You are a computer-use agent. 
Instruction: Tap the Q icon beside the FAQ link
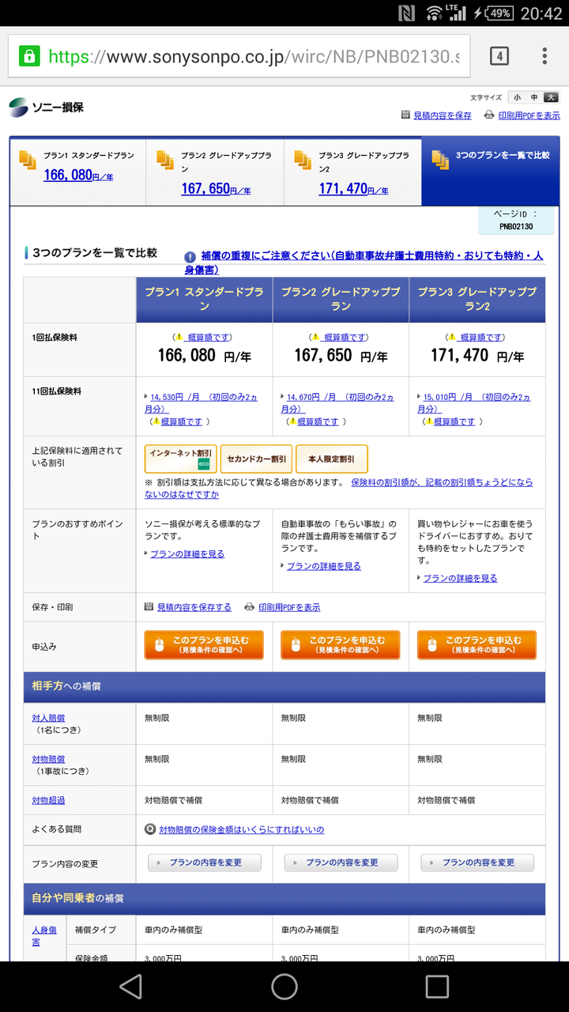[x=150, y=829]
